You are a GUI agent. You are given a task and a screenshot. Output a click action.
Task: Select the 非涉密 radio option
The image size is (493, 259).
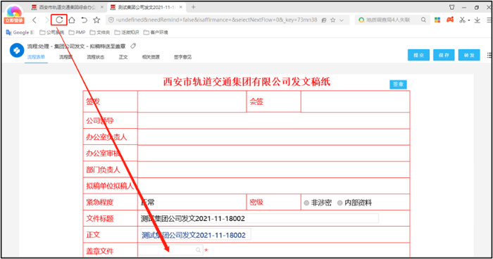click(x=306, y=203)
